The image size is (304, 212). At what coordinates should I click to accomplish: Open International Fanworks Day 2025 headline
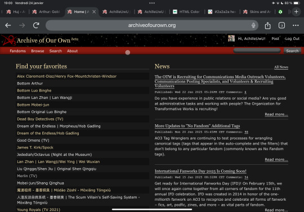200,171
